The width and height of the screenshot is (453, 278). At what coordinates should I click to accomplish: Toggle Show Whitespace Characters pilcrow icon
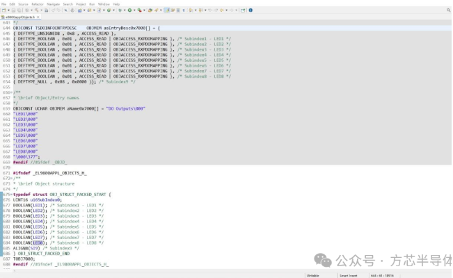click(x=184, y=10)
